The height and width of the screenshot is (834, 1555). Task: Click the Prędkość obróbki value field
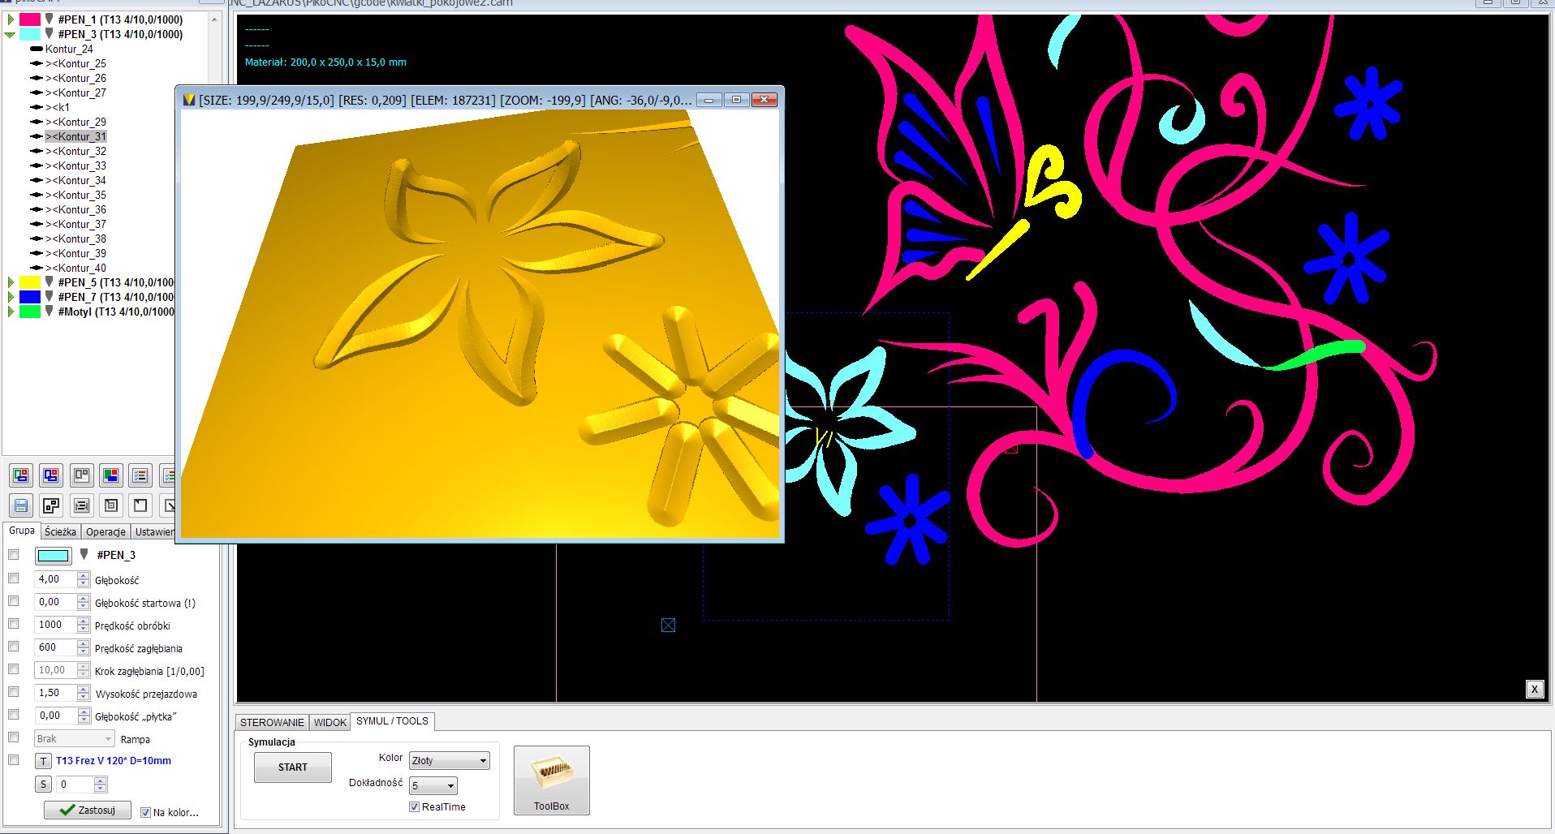tap(55, 625)
